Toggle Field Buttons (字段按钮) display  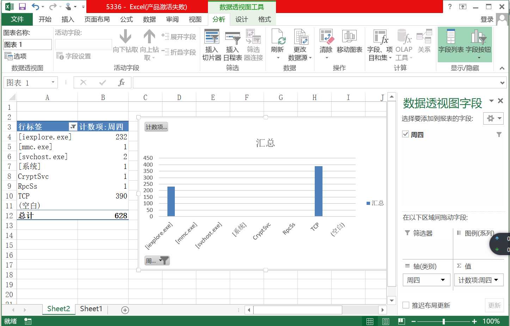[478, 45]
